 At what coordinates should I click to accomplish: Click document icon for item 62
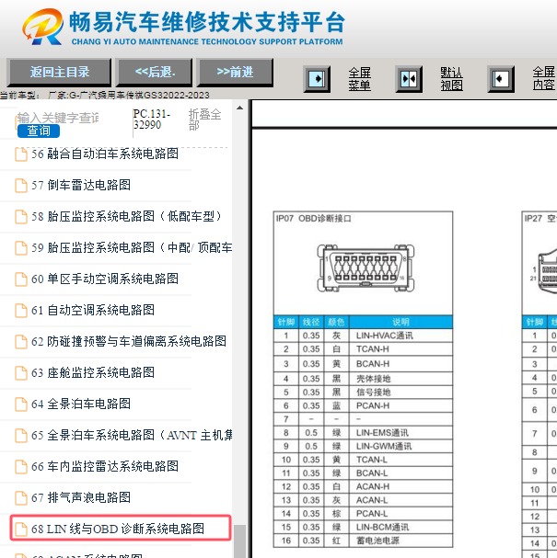coord(21,342)
